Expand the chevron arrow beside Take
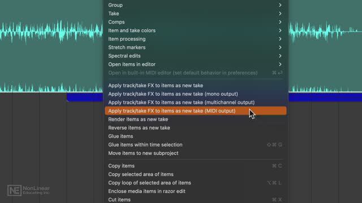 pyautogui.click(x=280, y=14)
